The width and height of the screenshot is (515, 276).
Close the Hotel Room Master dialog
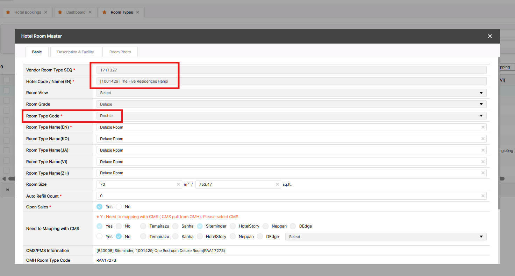tap(490, 36)
